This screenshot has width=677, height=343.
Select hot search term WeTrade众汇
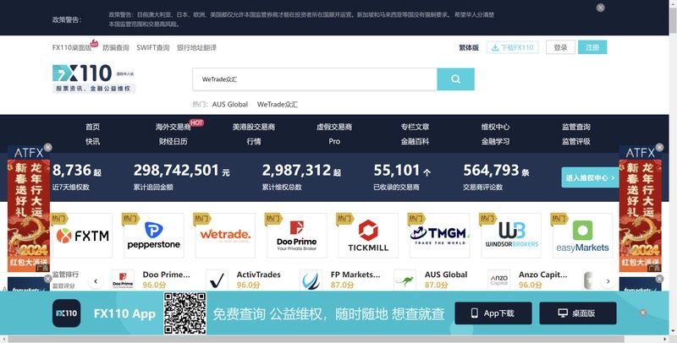278,104
